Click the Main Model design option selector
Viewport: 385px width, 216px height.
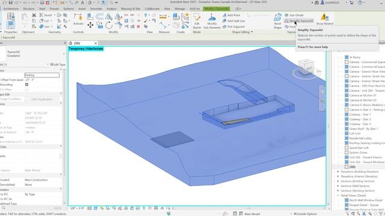click(x=252, y=214)
